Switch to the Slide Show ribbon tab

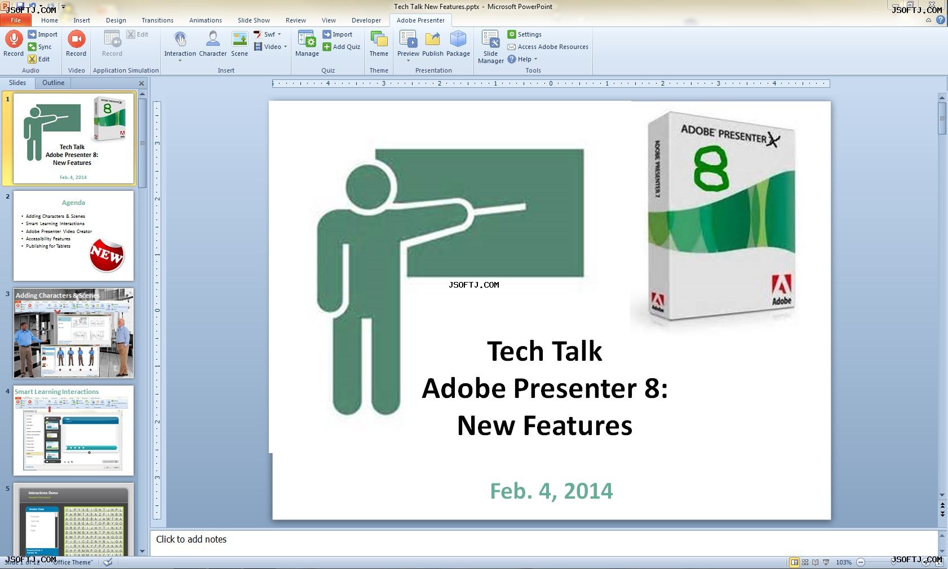(254, 20)
